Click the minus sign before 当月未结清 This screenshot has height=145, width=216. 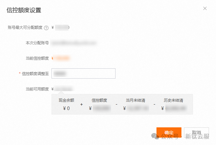(116, 104)
